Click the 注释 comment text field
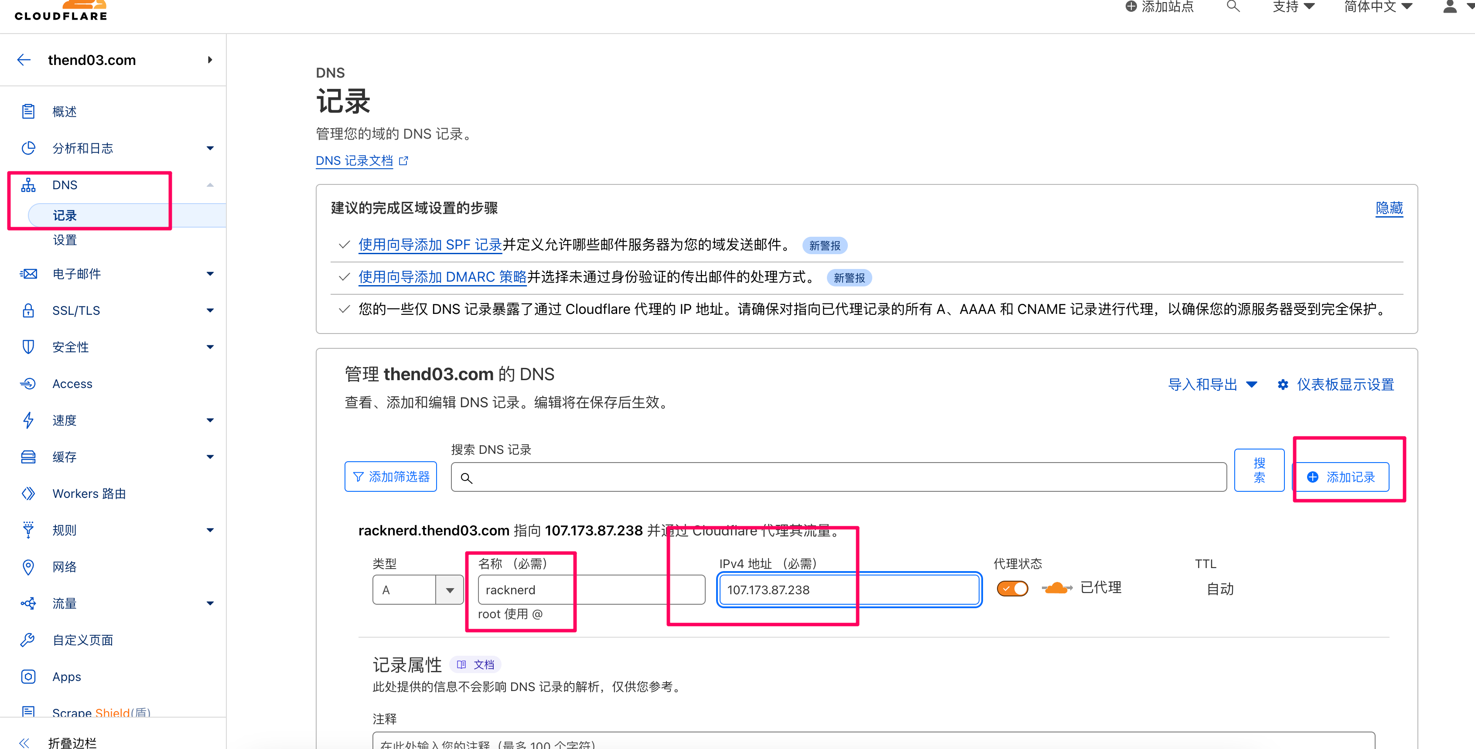 click(x=873, y=741)
